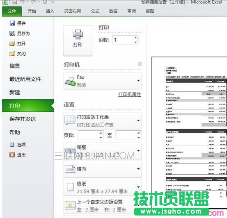Click the print active sheets icon

(x=70, y=120)
